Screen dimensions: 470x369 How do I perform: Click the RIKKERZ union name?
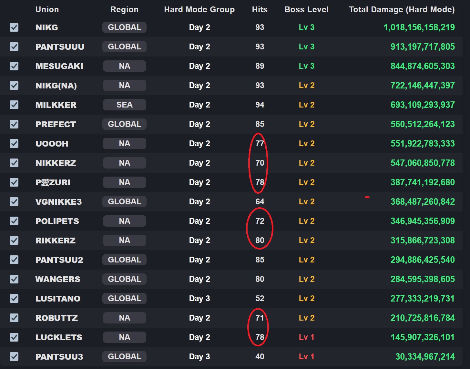pyautogui.click(x=56, y=241)
